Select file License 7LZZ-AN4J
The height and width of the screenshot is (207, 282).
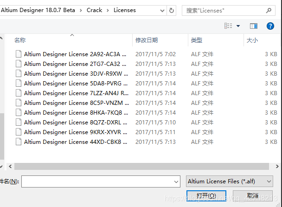coord(76,93)
